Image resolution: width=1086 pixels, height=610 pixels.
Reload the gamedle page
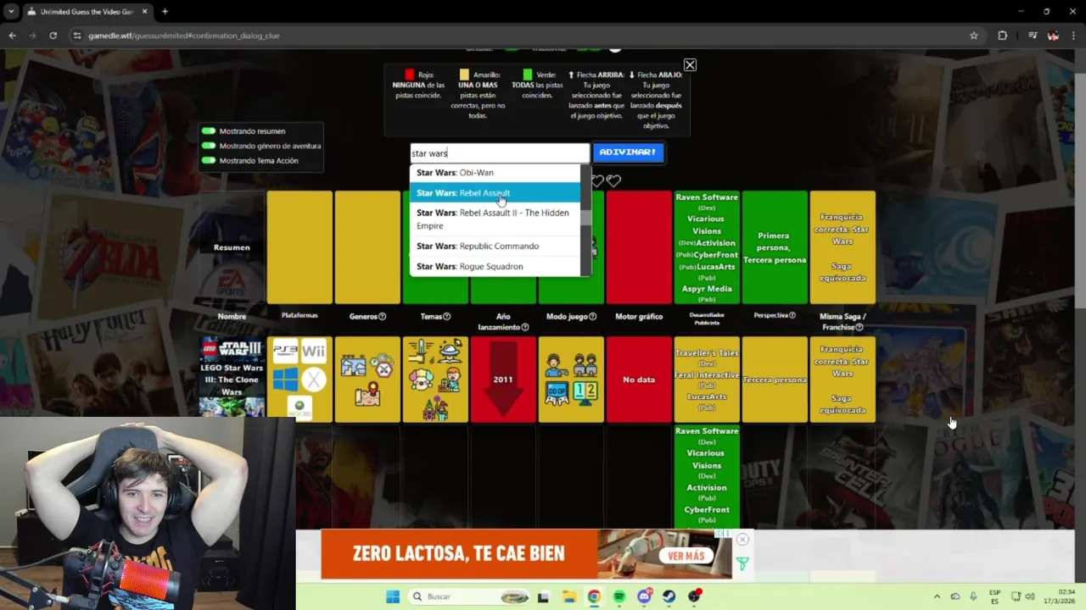pos(53,36)
